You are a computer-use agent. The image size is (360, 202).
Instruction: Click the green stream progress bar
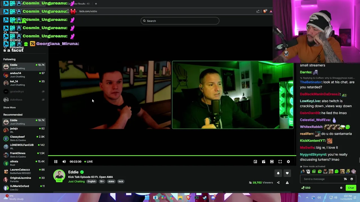172,155
